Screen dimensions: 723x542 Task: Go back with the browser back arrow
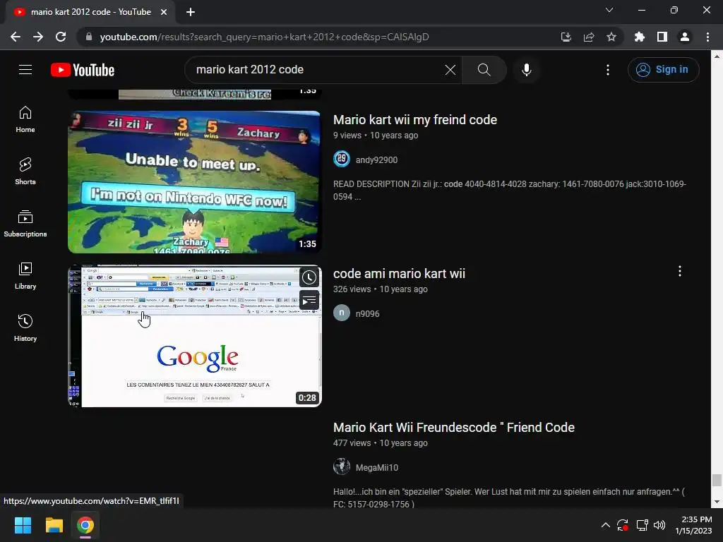(16, 37)
